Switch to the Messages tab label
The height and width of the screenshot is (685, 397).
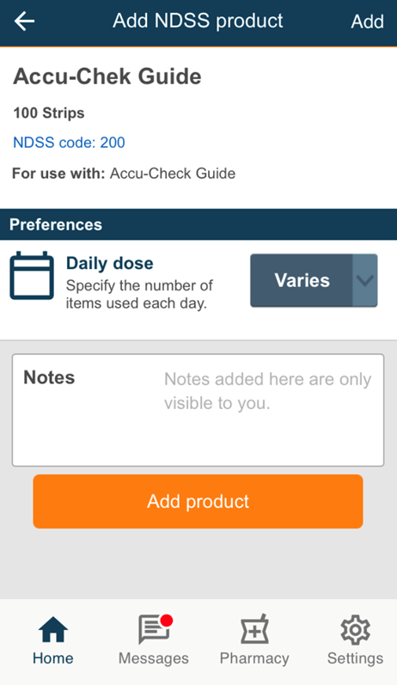pos(153,657)
